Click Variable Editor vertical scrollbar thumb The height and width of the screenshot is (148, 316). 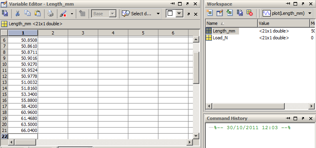[196, 67]
